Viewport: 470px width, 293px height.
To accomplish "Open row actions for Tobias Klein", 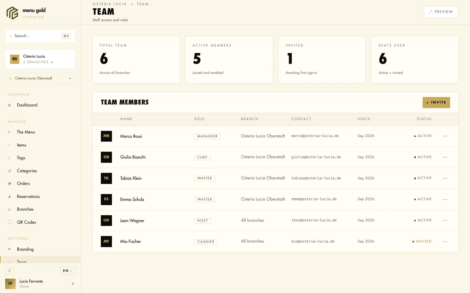I will coord(445,178).
